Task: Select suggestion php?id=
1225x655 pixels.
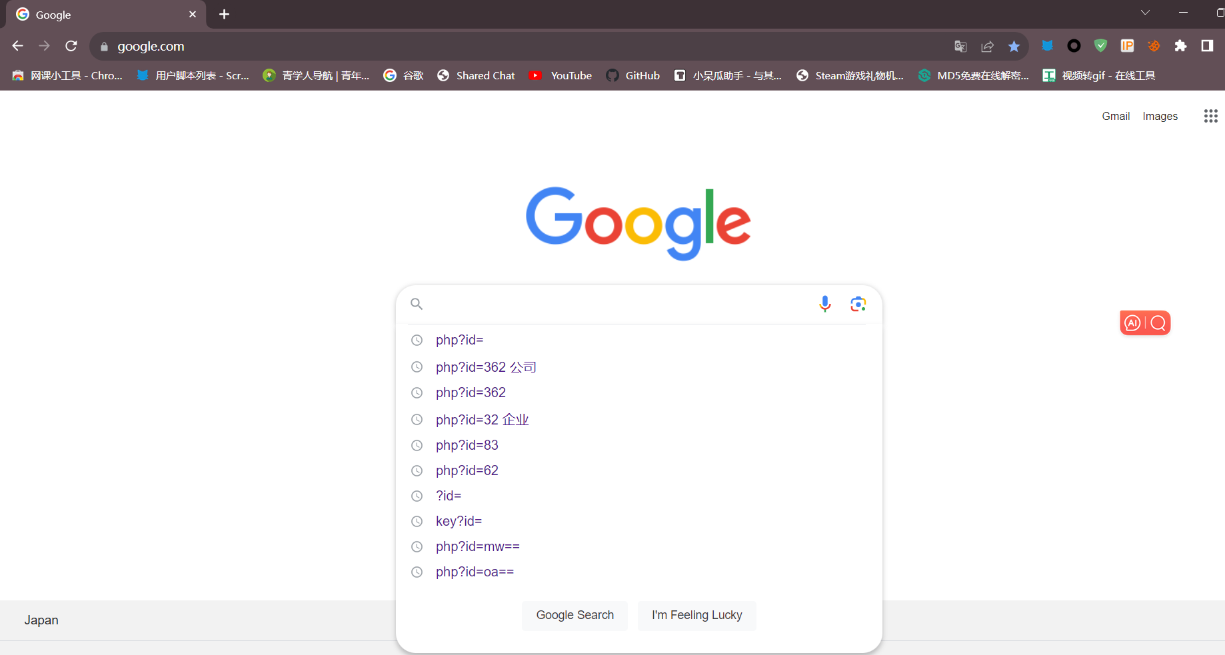Action: [x=638, y=340]
